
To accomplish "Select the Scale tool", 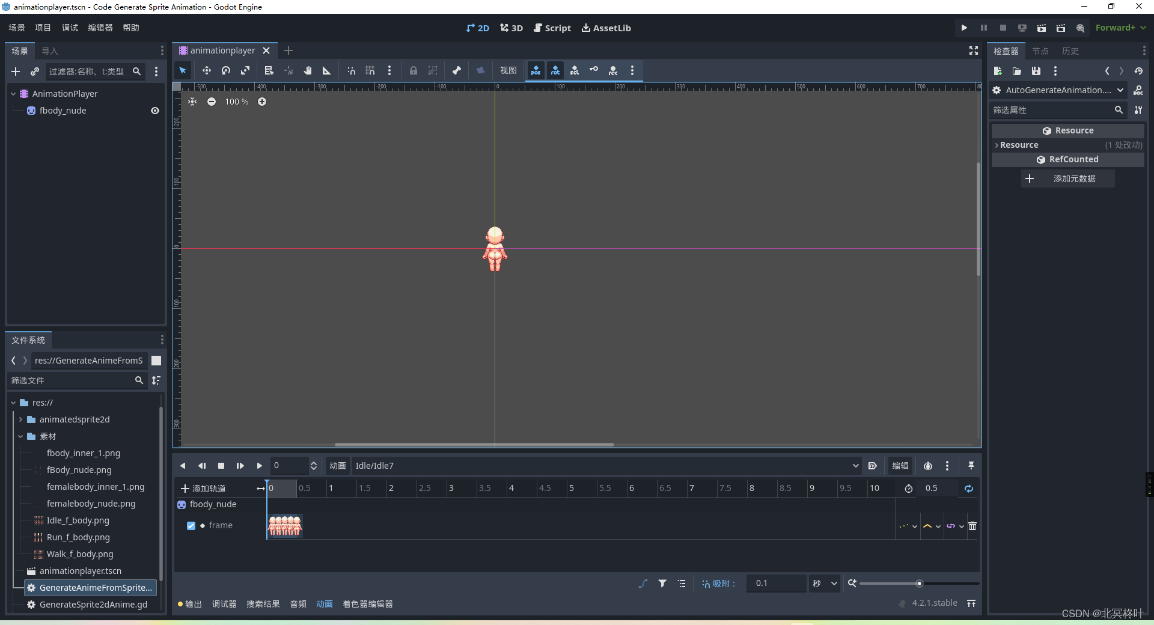I will point(245,70).
